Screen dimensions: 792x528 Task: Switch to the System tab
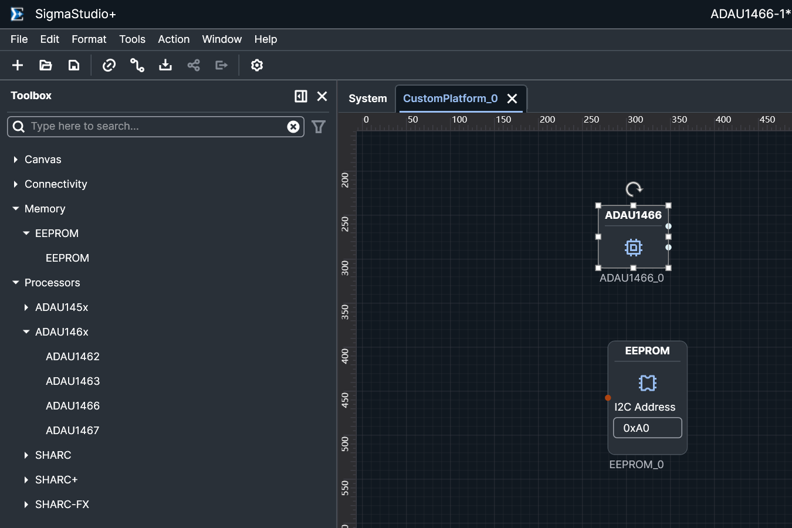[x=368, y=99]
